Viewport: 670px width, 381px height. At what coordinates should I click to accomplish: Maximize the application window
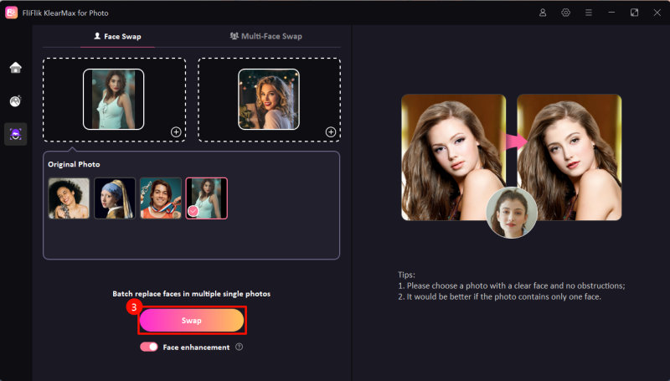[x=634, y=13]
